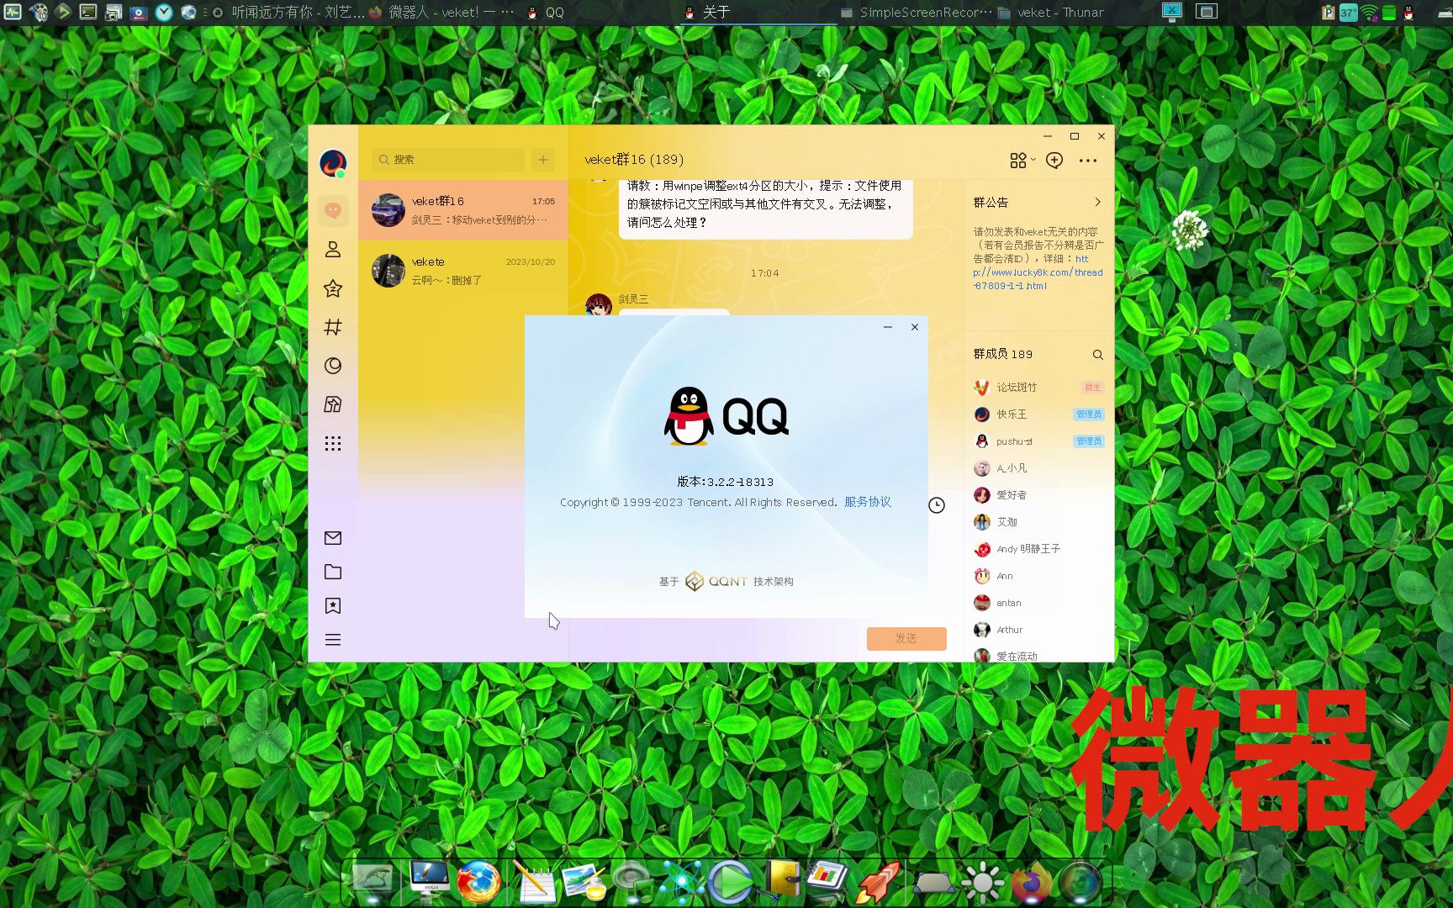The image size is (1453, 908).
Task: Select member A_小凡 in member list
Action: click(x=1038, y=468)
